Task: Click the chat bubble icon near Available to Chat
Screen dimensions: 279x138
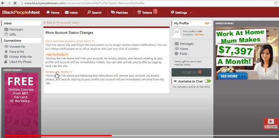Action: pyautogui.click(x=175, y=81)
